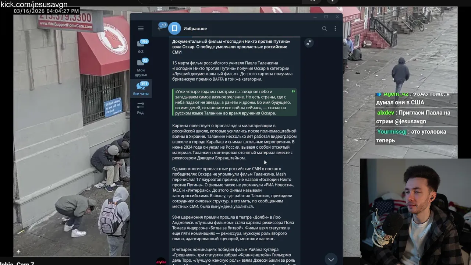Click the streamer webcam overlay

[x=415, y=212]
